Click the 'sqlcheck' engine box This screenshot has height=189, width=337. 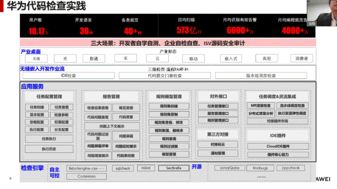click(123, 168)
